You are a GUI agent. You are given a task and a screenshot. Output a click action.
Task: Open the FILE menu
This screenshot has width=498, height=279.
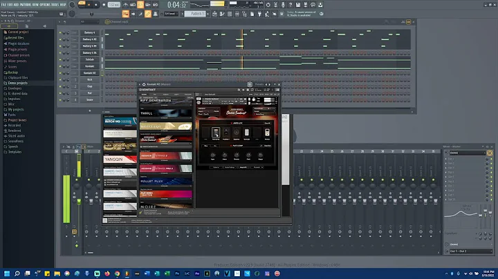point(3,5)
